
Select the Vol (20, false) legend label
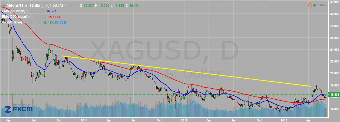pyautogui.click(x=12, y=22)
